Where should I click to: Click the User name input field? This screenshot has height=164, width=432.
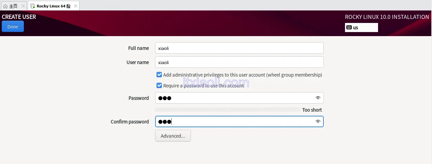[x=239, y=62]
